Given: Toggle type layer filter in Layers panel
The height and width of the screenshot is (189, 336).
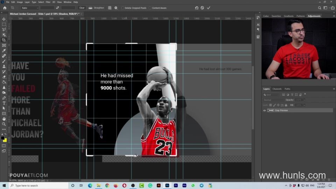Looking at the screenshot, I should pos(292,95).
